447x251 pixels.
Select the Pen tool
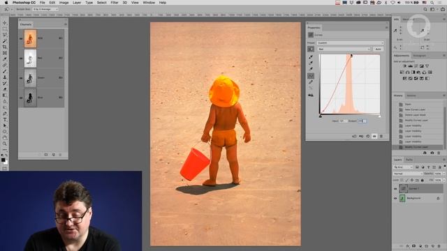tap(5, 114)
